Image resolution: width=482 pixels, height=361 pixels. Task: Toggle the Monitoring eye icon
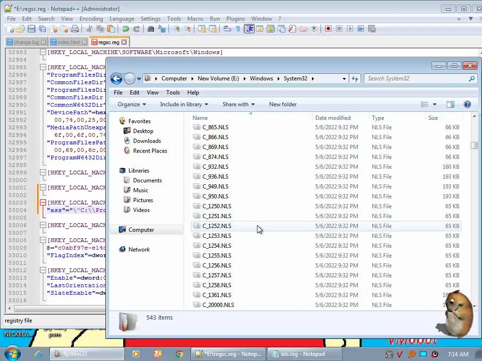coord(314,29)
